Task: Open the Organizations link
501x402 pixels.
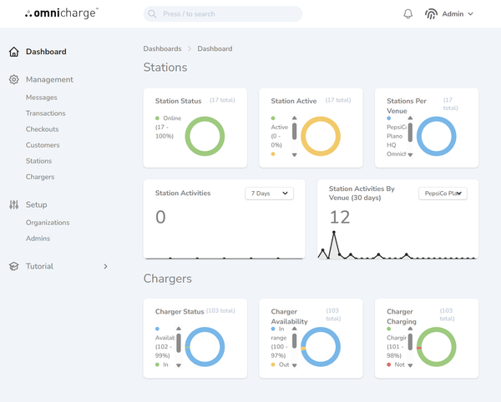Action: [48, 223]
